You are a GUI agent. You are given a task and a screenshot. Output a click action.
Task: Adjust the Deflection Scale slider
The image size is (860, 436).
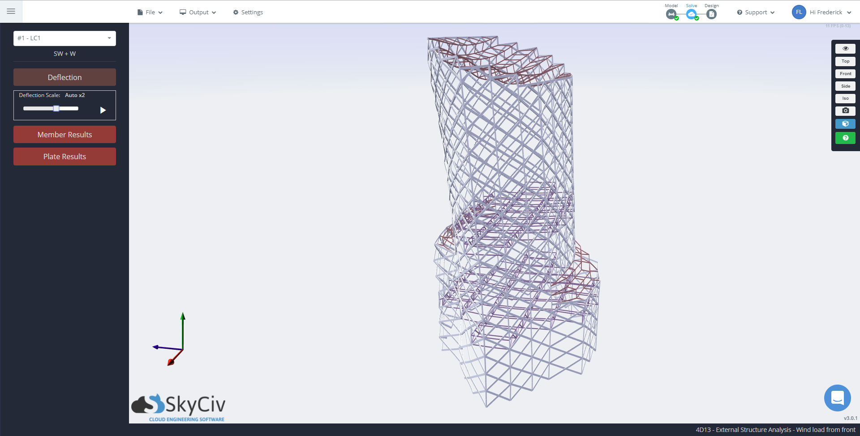click(56, 108)
